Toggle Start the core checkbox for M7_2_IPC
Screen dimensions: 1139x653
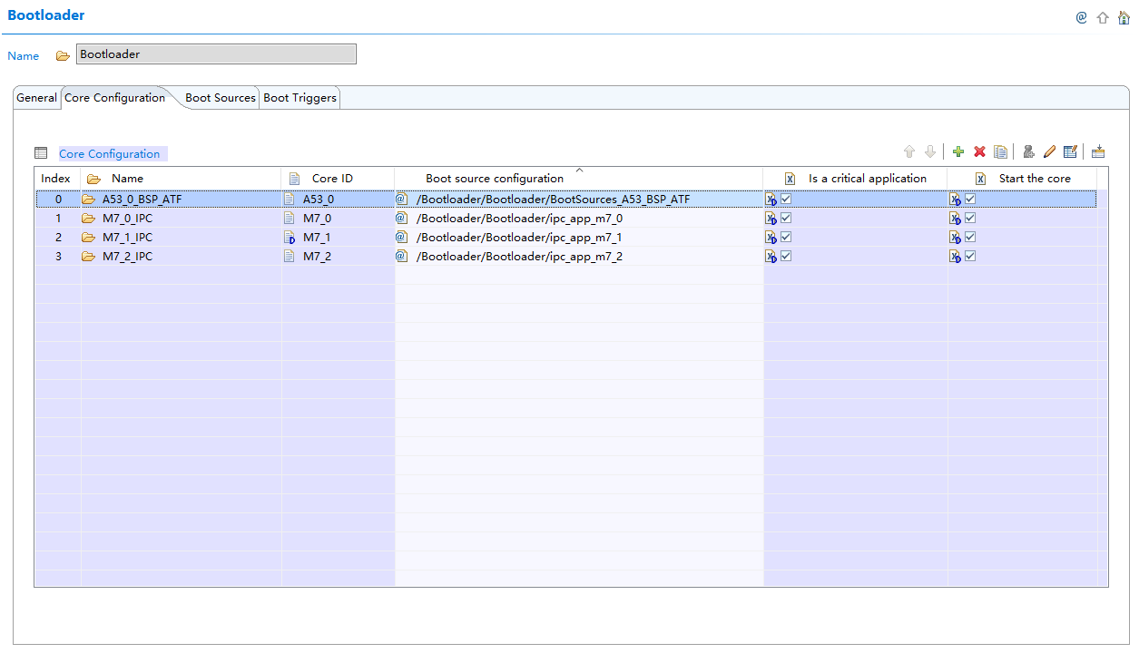[970, 256]
